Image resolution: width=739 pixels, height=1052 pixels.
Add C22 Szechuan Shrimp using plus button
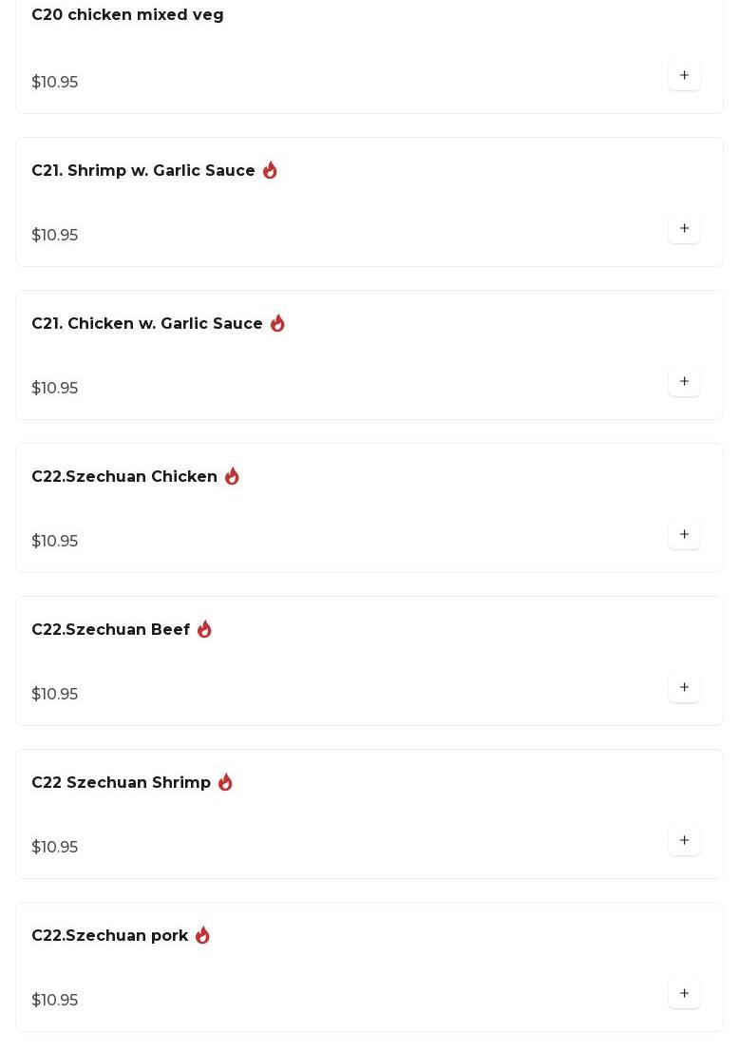684,840
